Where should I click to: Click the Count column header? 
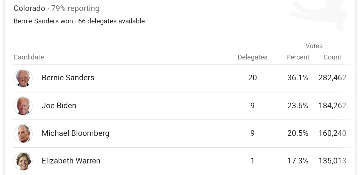(x=332, y=57)
